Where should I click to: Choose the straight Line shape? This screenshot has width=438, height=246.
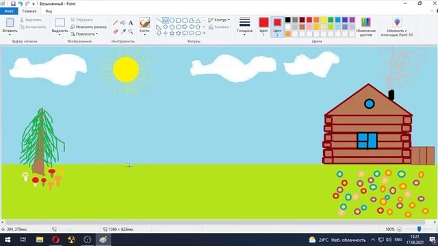click(x=159, y=20)
